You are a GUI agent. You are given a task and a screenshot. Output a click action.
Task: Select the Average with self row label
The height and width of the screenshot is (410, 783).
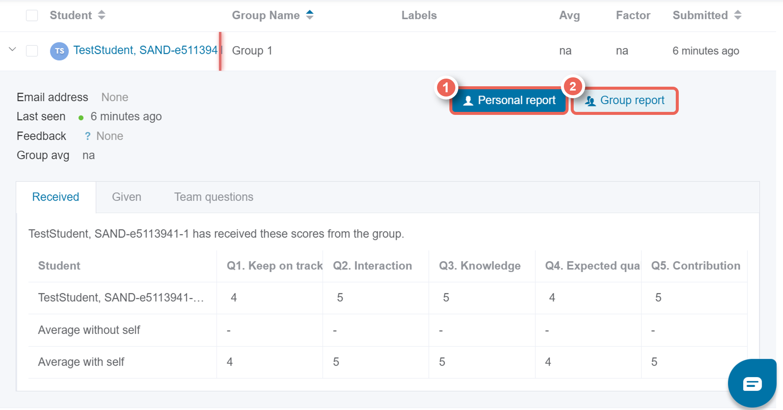pos(81,362)
